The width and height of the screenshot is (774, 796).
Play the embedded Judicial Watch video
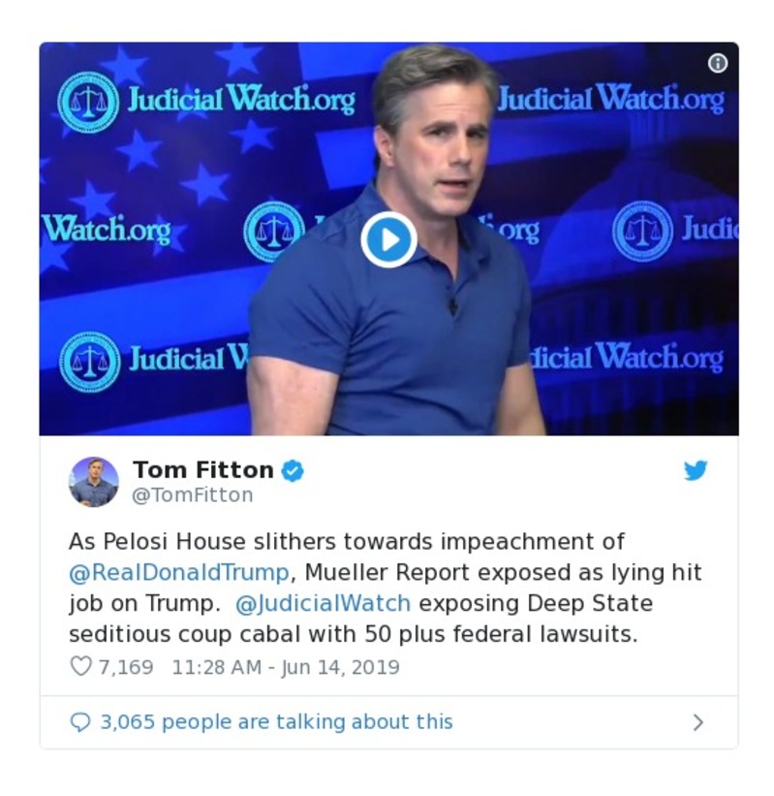point(388,239)
